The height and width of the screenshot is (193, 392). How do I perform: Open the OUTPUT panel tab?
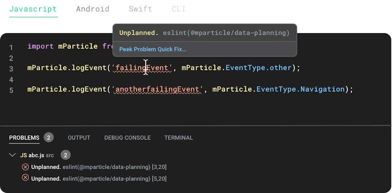coord(79,138)
